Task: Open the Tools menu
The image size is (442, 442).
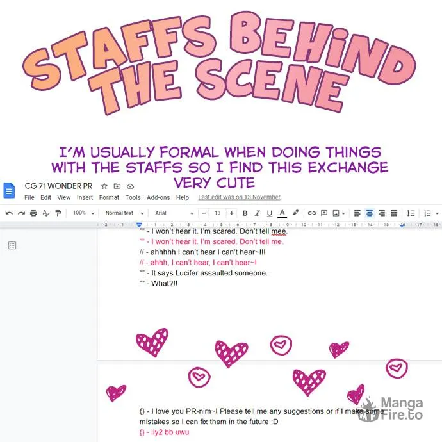Action: pos(133,197)
